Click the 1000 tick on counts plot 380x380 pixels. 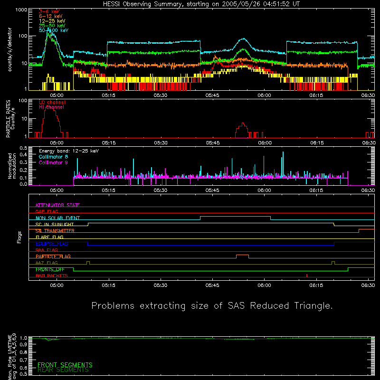point(21,10)
